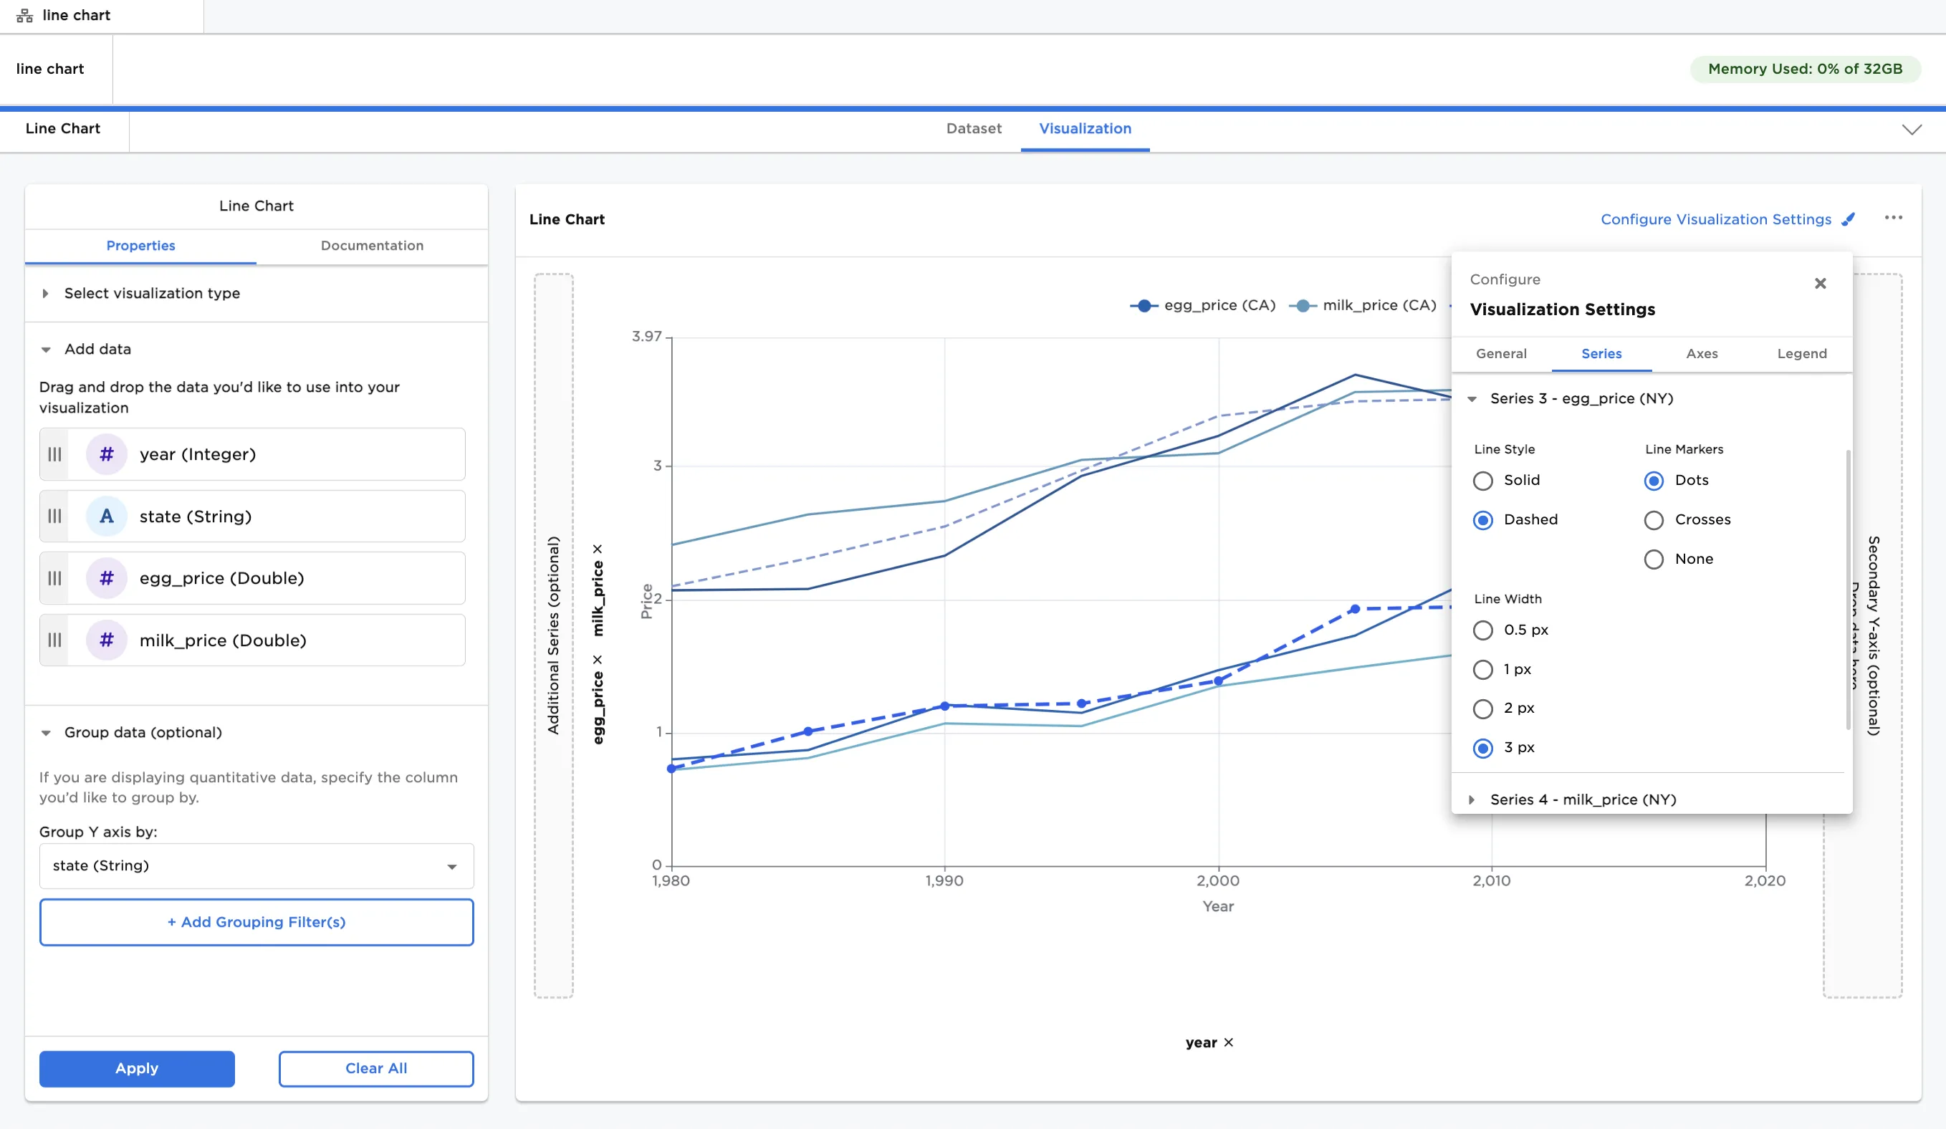Remove year from the X axis
Image resolution: width=1946 pixels, height=1129 pixels.
[1229, 1042]
